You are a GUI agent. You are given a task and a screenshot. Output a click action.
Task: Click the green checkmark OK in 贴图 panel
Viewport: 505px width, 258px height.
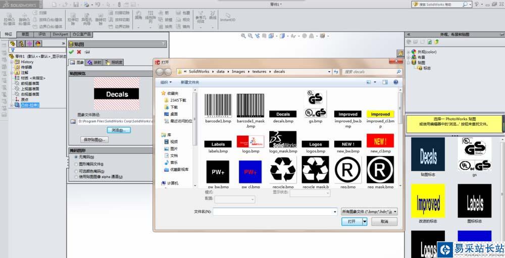tap(71, 52)
